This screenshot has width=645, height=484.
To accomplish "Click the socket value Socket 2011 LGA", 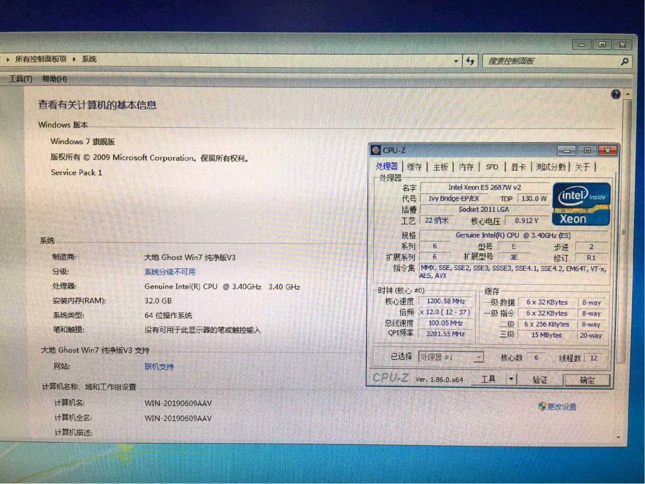I will coord(484,209).
